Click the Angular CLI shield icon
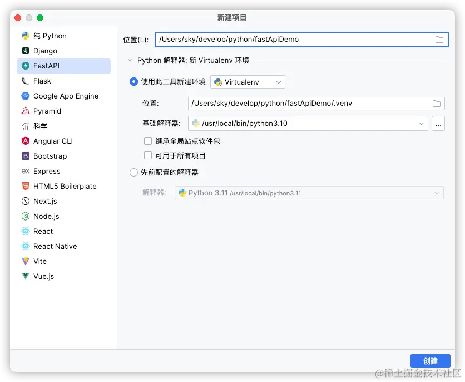 pos(26,141)
